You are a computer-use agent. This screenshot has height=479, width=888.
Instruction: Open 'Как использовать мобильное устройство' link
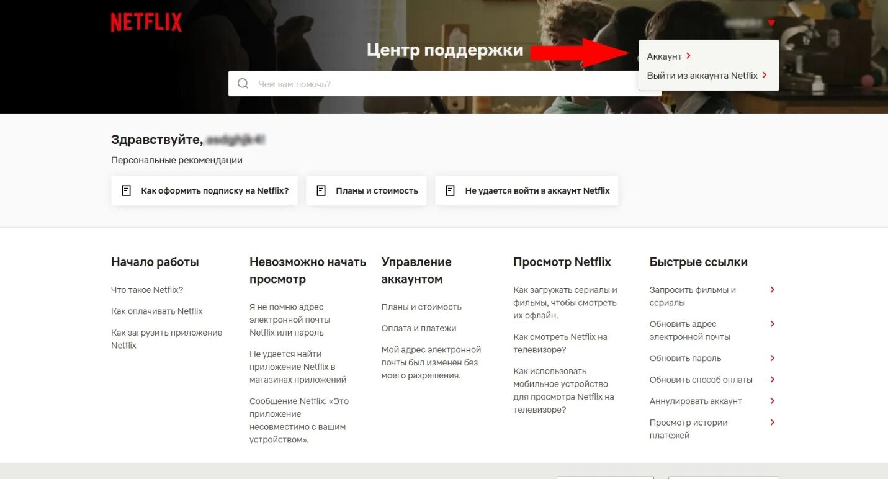pyautogui.click(x=563, y=390)
